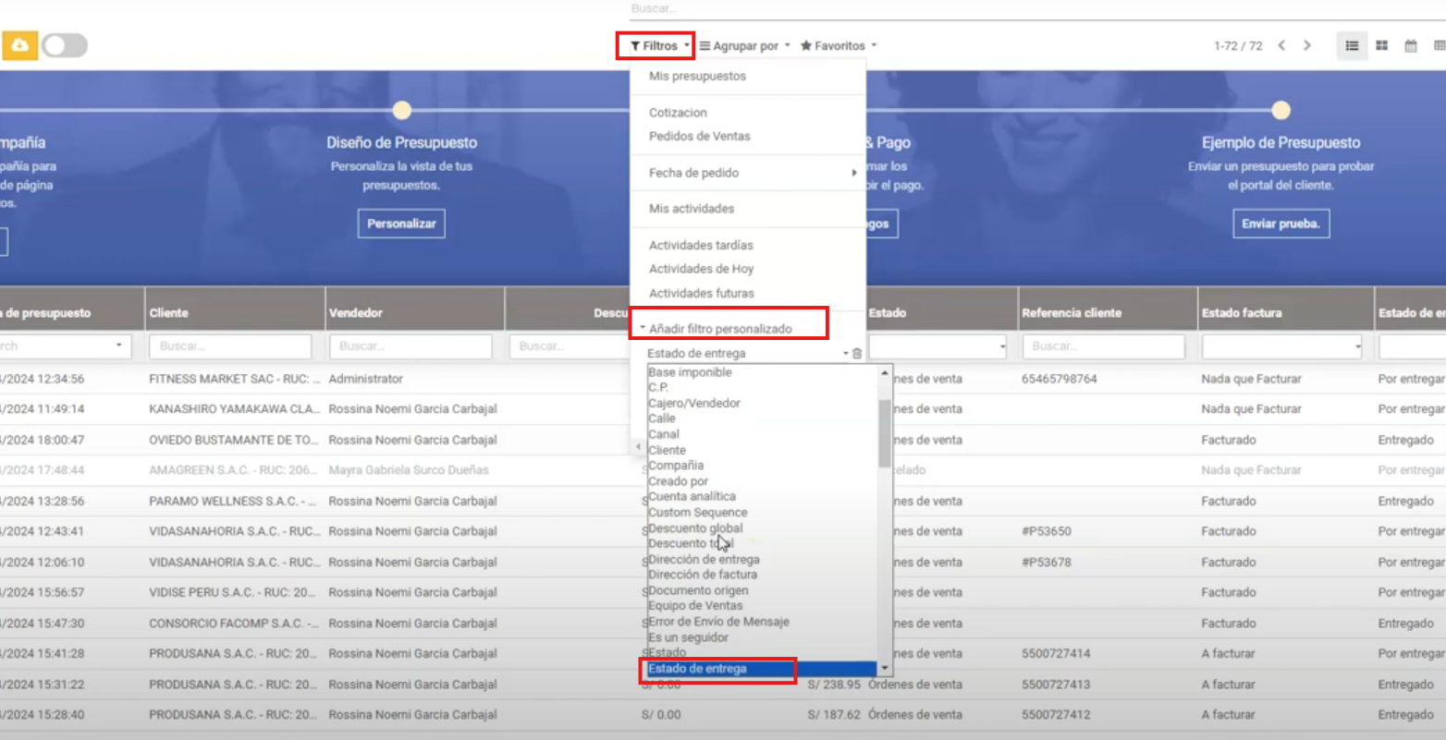Go to next page arrow

1307,45
